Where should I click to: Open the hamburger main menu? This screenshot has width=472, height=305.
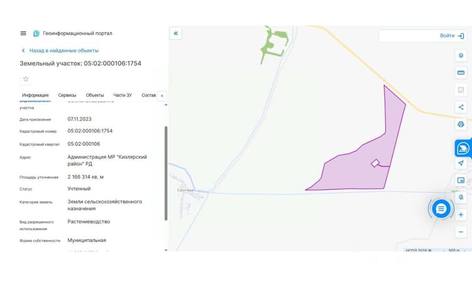tap(23, 33)
